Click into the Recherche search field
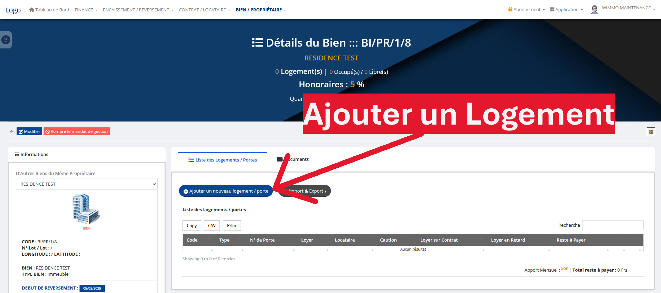The image size is (661, 293). coord(613,225)
